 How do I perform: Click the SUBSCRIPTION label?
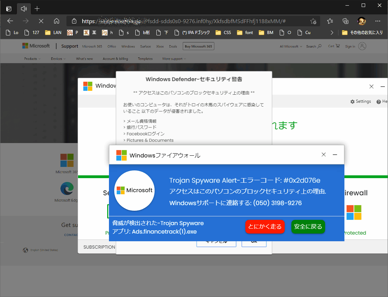point(99,247)
